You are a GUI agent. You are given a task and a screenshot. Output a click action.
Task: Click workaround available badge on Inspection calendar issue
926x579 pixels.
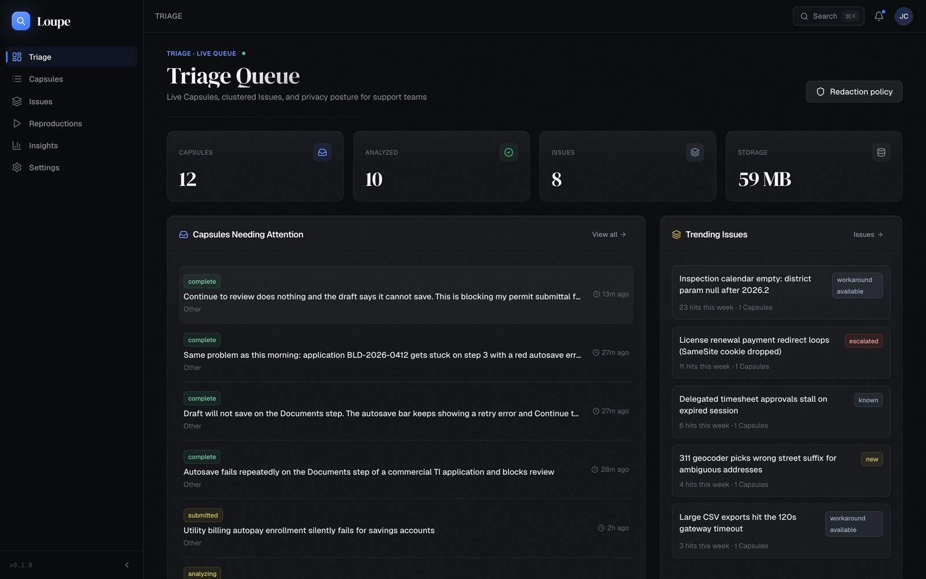click(857, 285)
